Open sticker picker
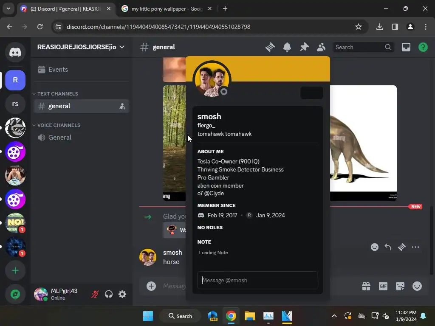Viewport: 435px width, 326px height. (x=400, y=286)
